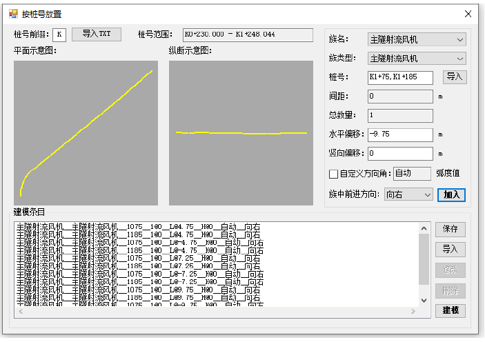485x342 pixels.
Task: Click 导入 button next to 桩号 field
Action: 455,77
